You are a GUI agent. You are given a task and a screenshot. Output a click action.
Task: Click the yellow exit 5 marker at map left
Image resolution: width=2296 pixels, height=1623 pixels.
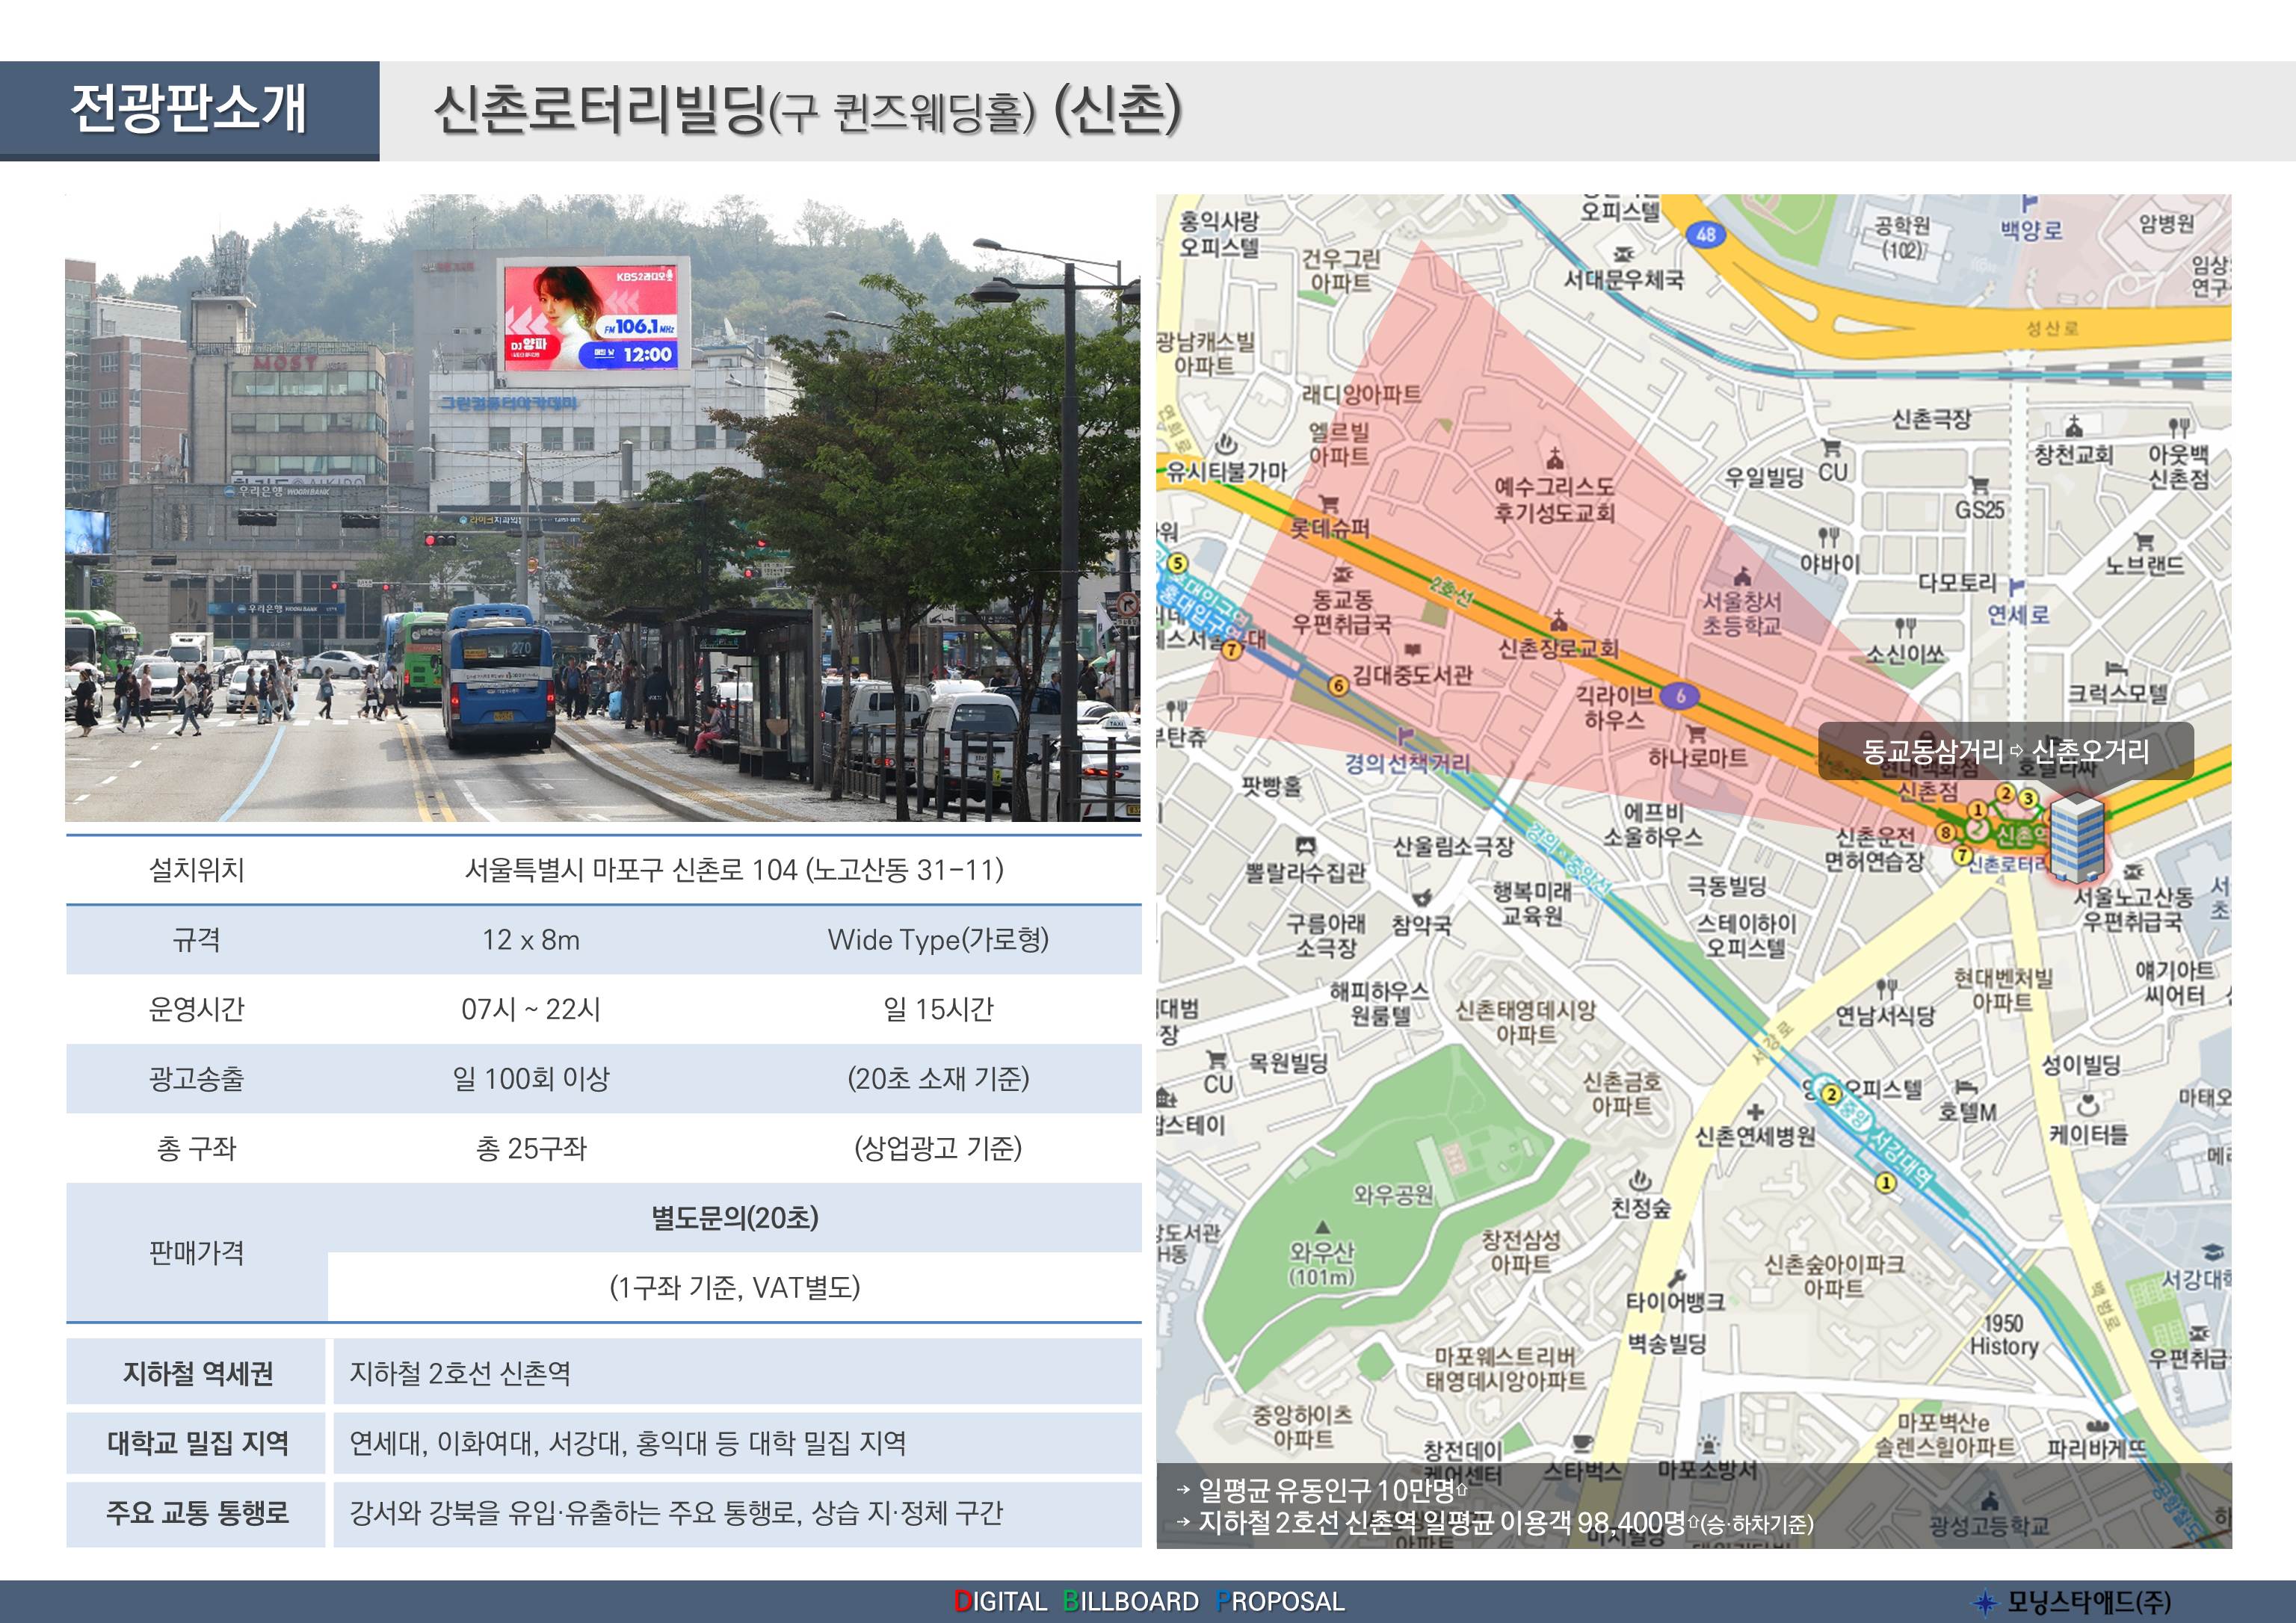[1177, 563]
